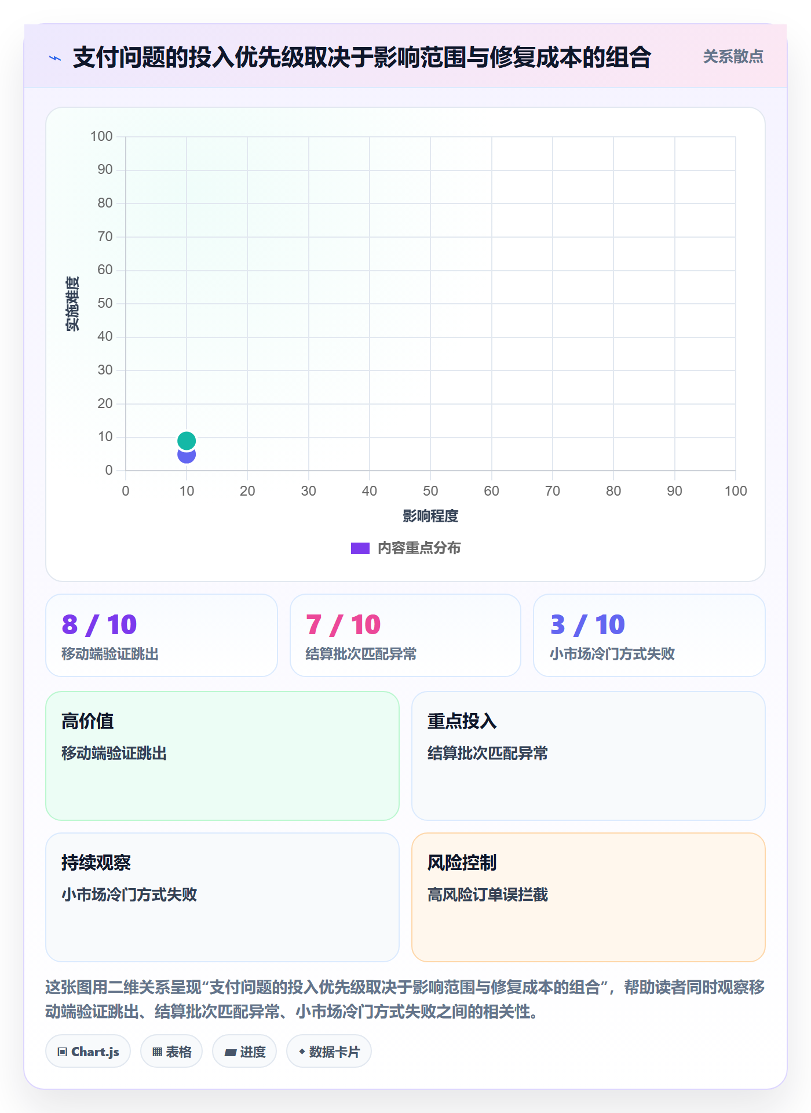Click the 表格 tag chip
The height and width of the screenshot is (1113, 811).
click(171, 1052)
